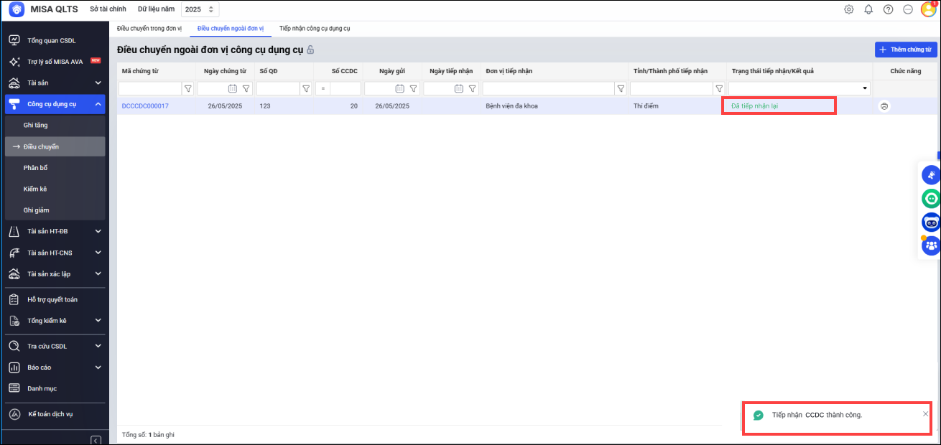Open the calendar picker for Ngày chứng từ
This screenshot has height=445, width=941.
point(232,89)
